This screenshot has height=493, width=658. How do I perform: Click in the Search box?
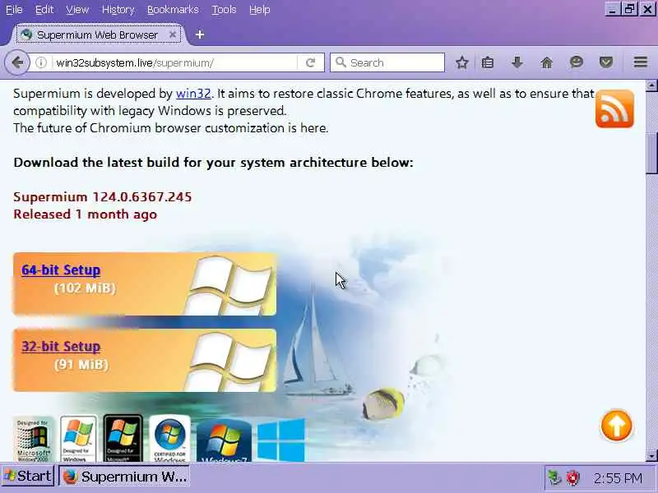(387, 63)
